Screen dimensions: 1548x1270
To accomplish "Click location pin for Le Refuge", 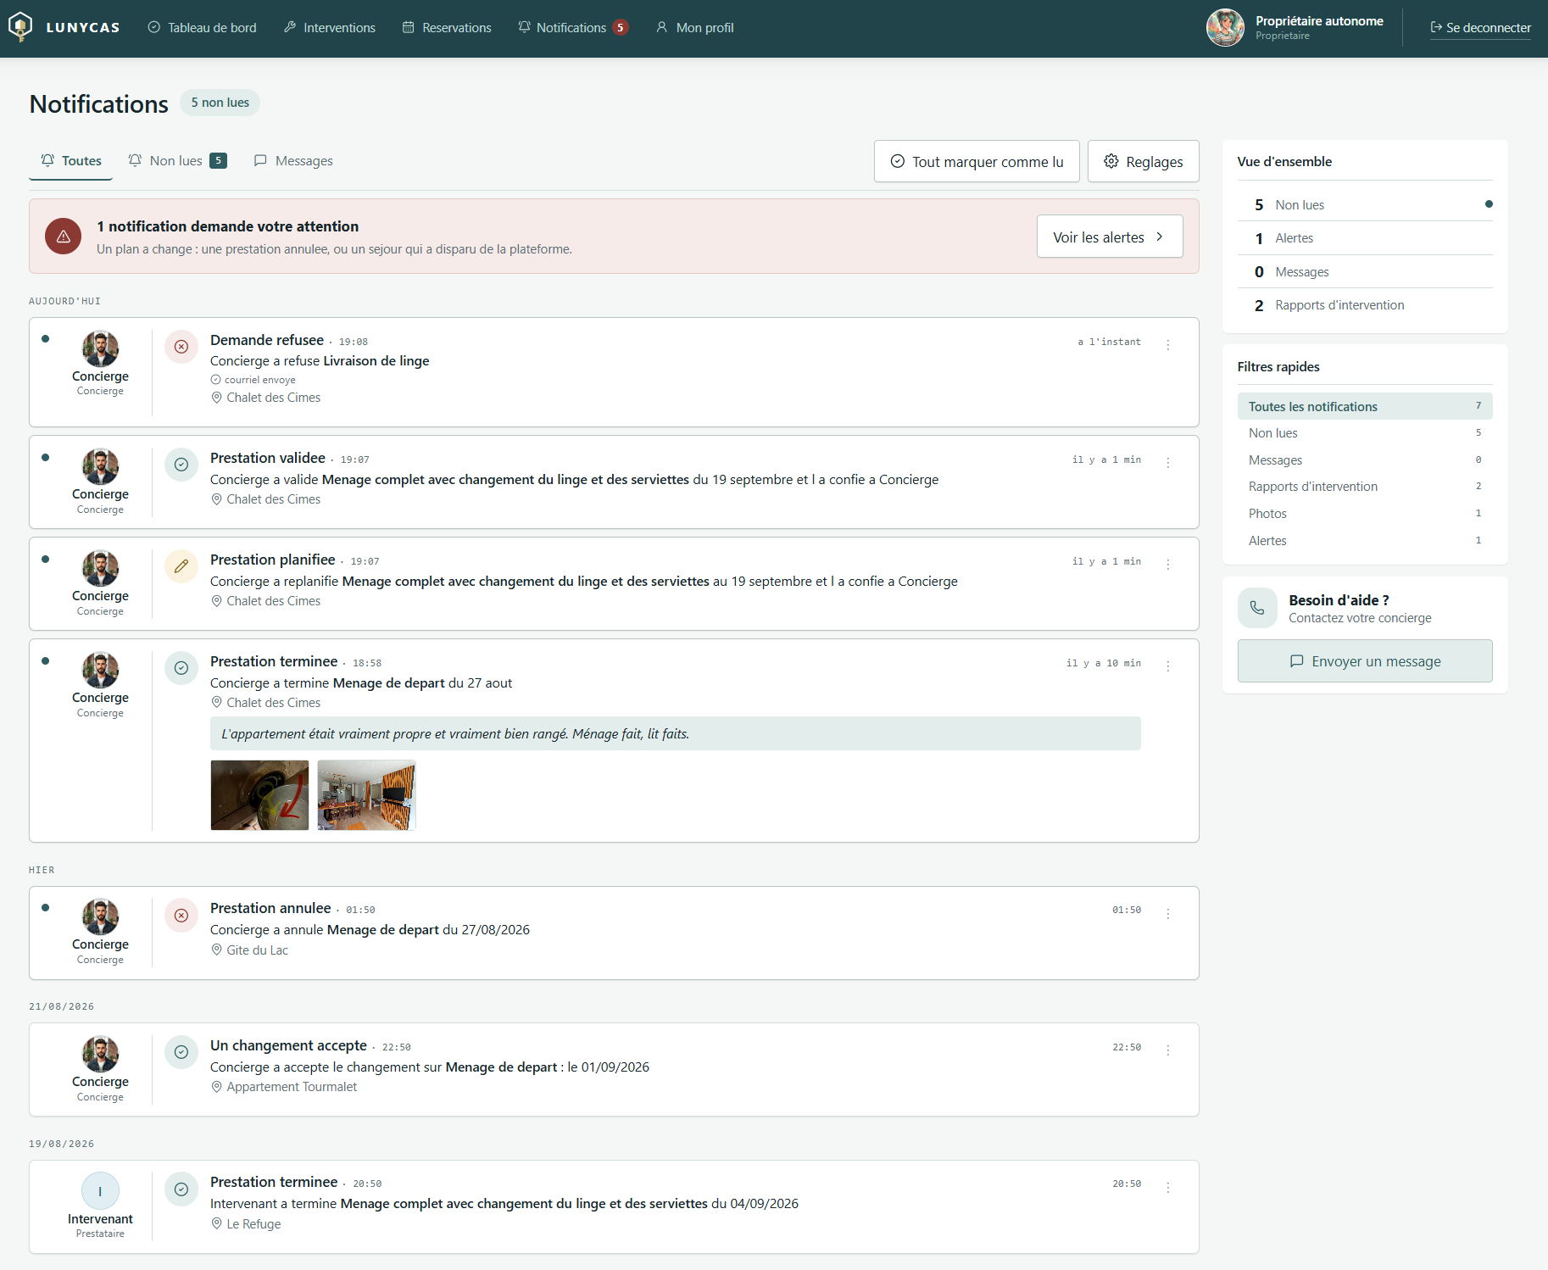I will tap(216, 1224).
